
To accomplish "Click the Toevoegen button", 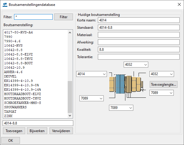I will [x=13, y=131].
